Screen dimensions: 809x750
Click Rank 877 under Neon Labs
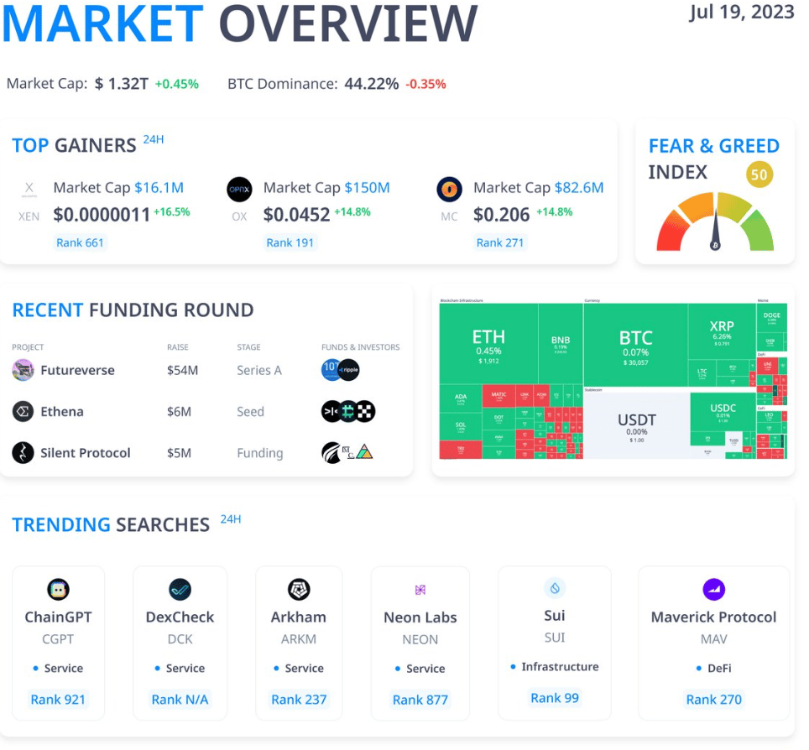pyautogui.click(x=420, y=700)
